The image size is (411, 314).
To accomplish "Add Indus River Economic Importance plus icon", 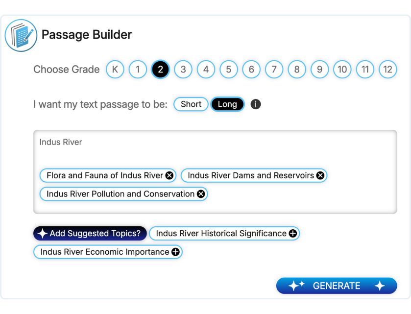I will point(175,252).
